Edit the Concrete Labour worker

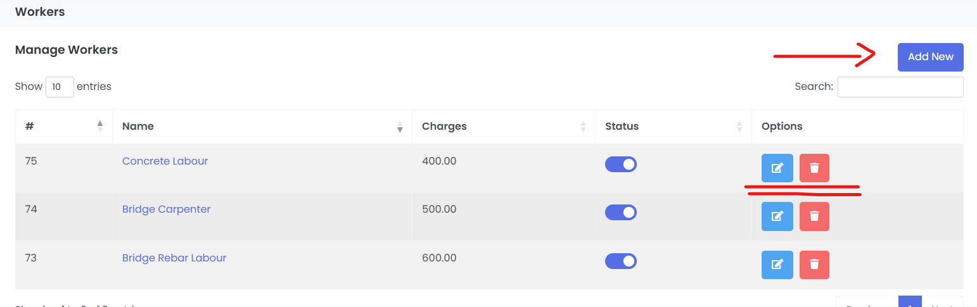[777, 168]
